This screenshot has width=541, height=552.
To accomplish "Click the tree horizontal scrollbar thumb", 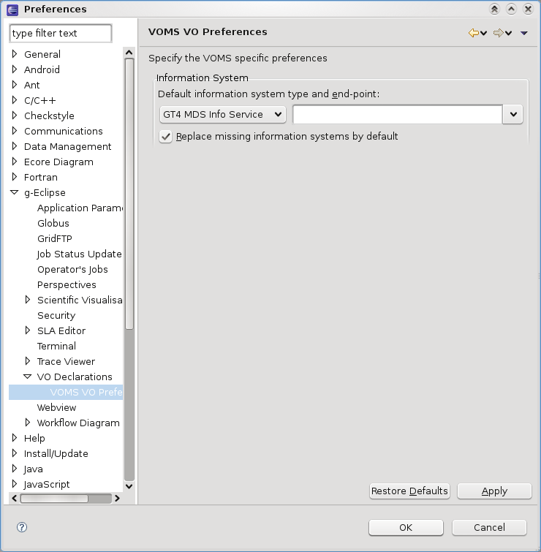I will tap(54, 499).
